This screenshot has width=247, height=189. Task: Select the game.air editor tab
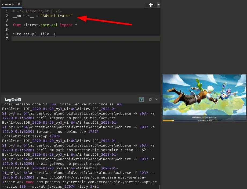pyautogui.click(x=11, y=4)
